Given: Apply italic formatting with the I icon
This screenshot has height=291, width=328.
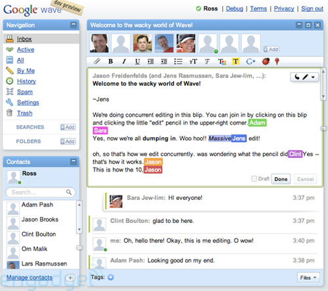Looking at the screenshot, I should 124,62.
